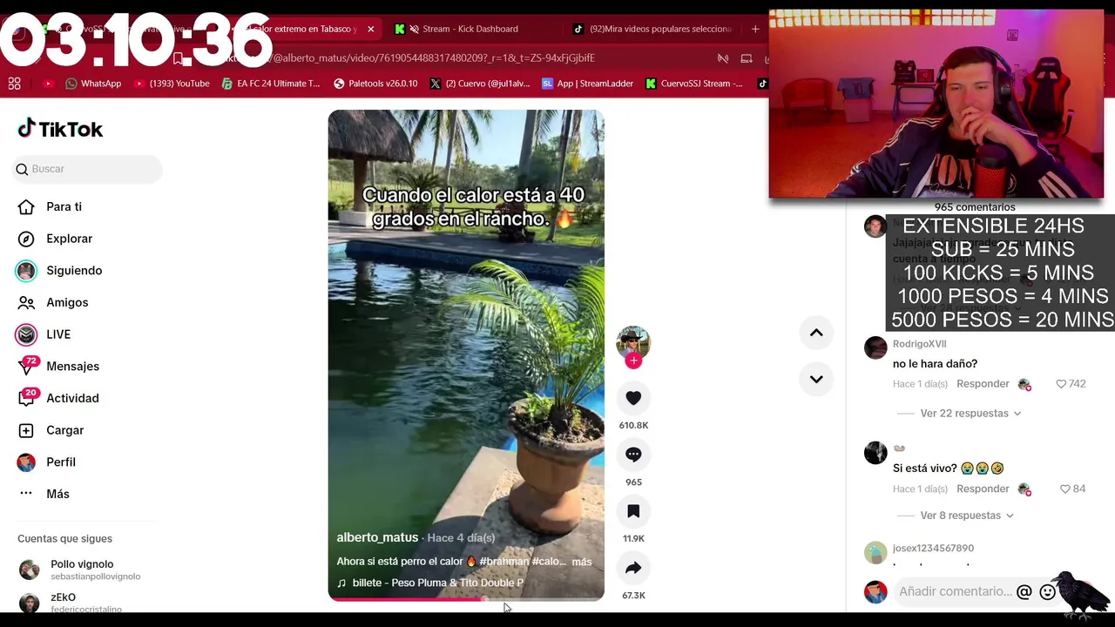Like the video with heart icon
Image resolution: width=1115 pixels, height=627 pixels.
(633, 398)
